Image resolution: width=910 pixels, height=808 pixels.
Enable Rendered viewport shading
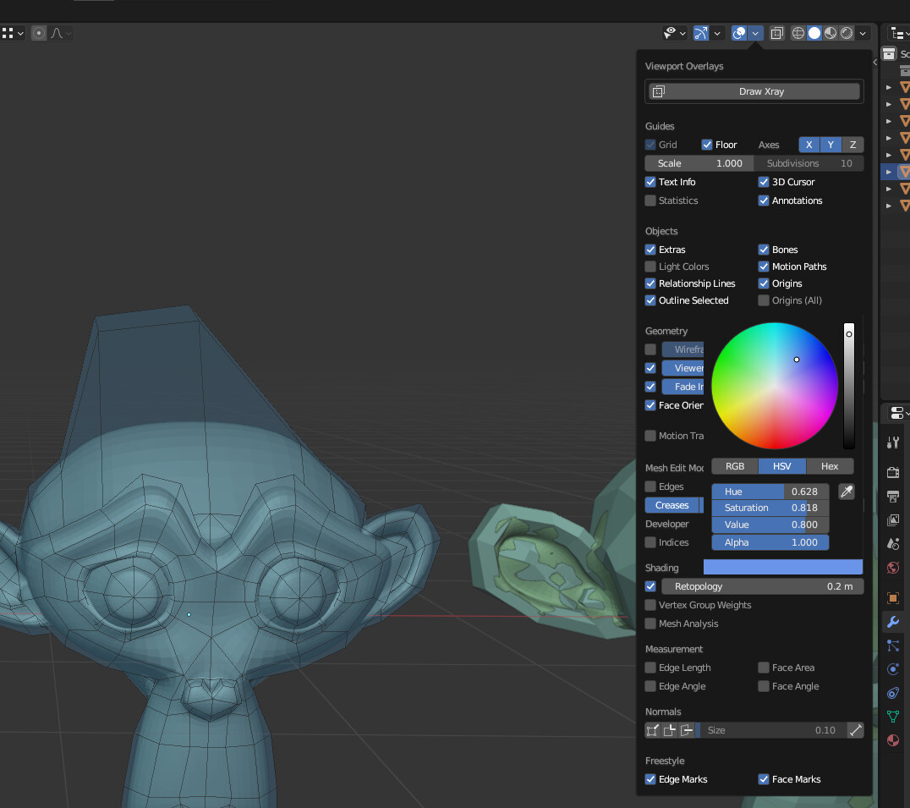[x=846, y=33]
